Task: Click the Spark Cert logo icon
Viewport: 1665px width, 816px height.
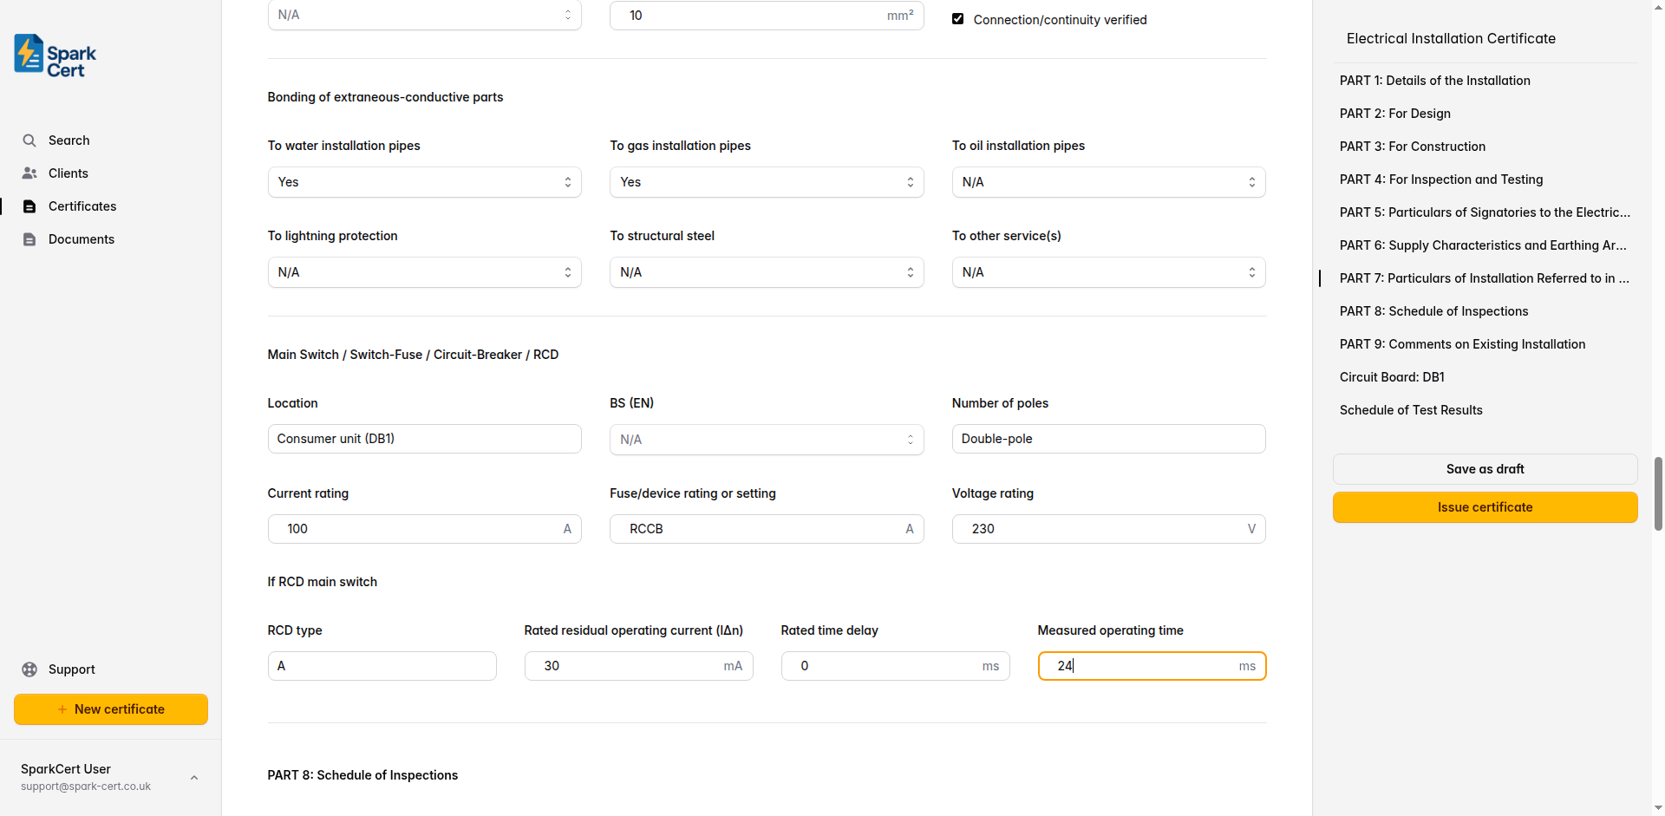Action: coord(29,54)
